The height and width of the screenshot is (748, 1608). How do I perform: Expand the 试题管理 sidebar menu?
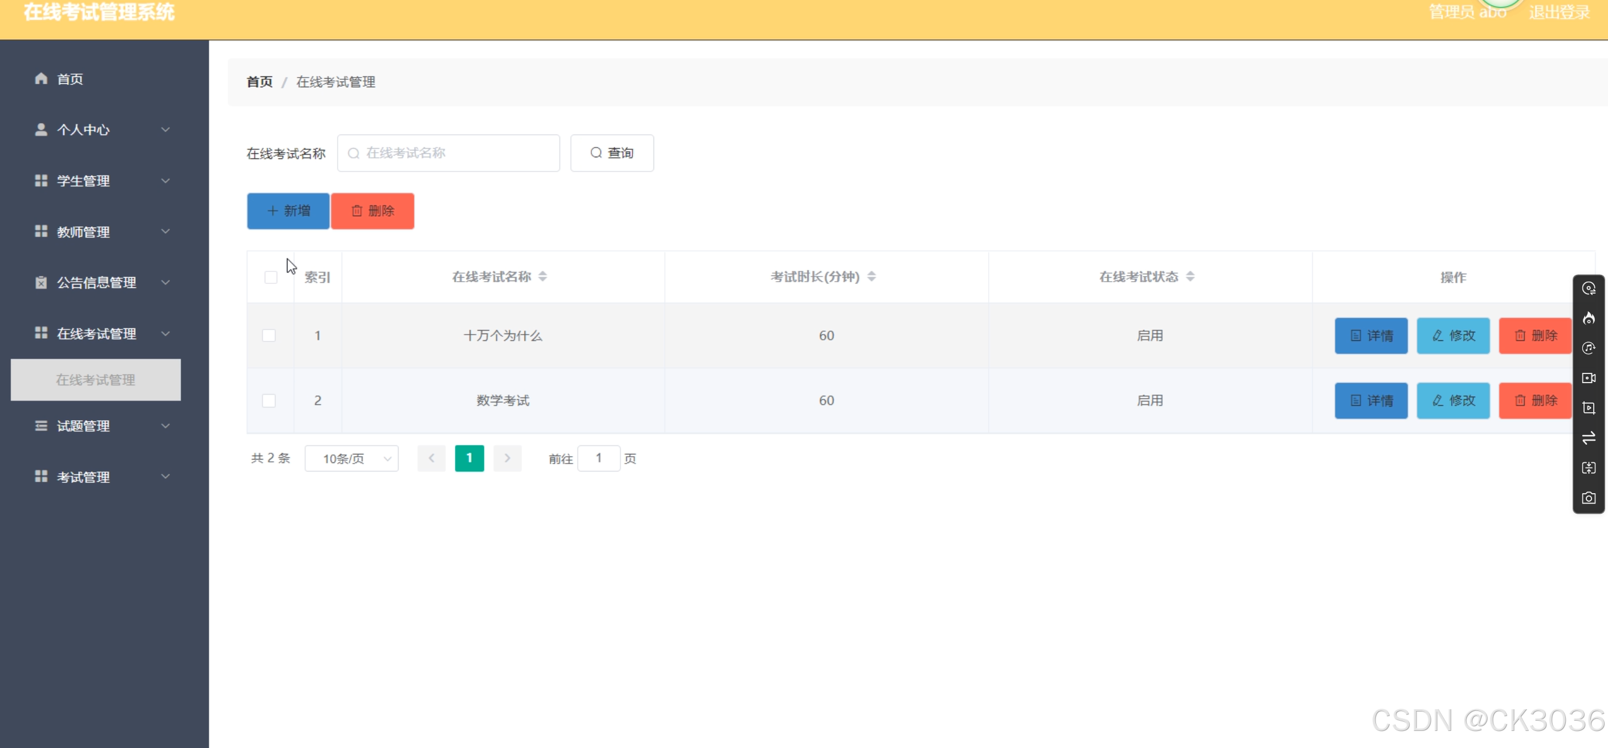click(100, 426)
